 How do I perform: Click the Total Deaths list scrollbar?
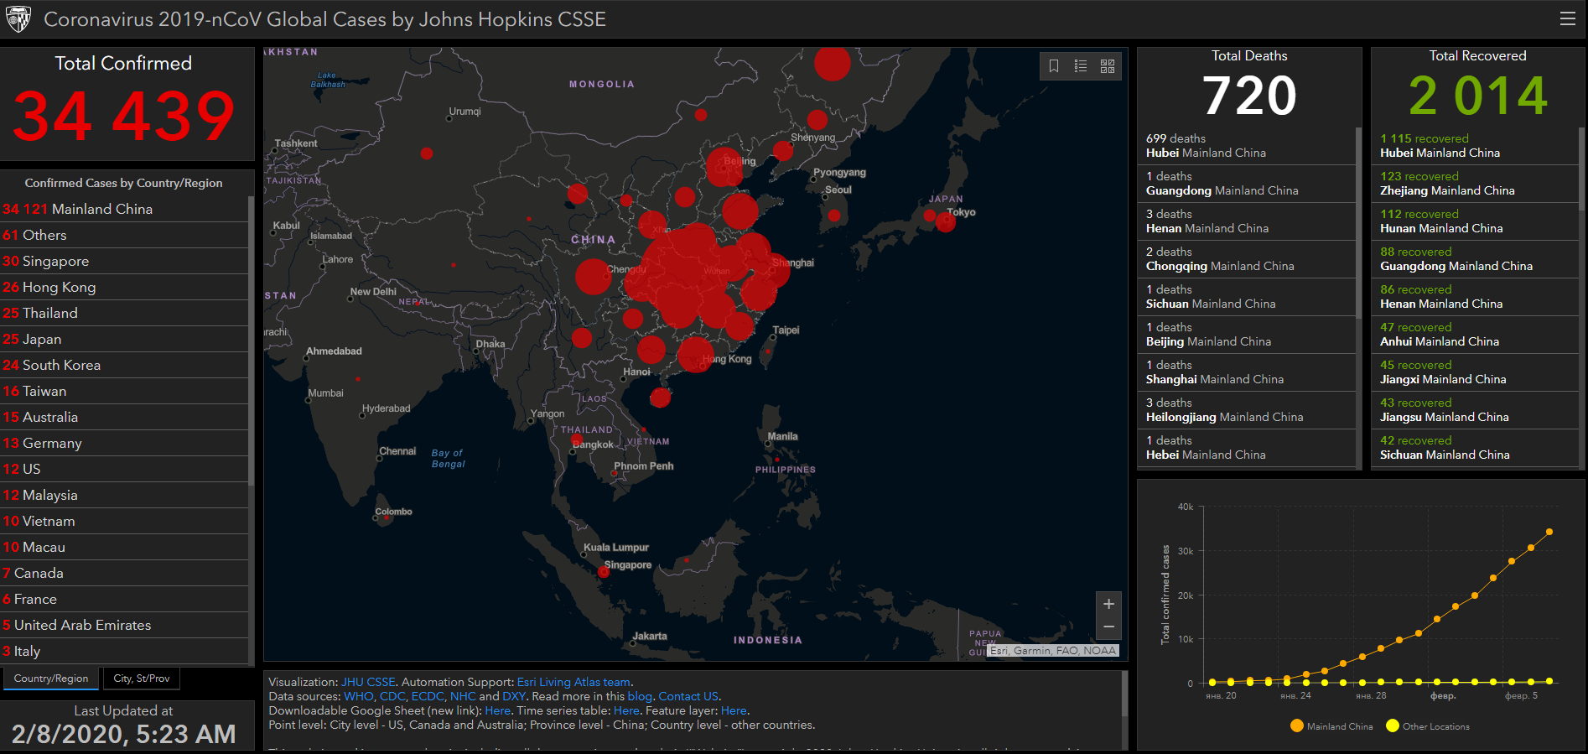click(x=1358, y=222)
